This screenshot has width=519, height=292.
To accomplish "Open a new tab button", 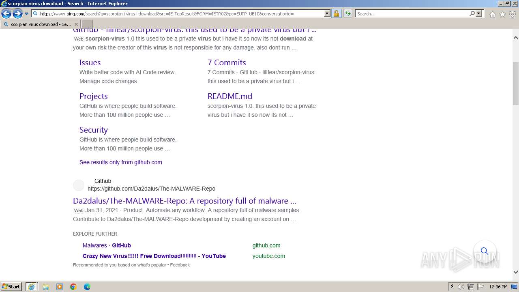I will coord(87,24).
